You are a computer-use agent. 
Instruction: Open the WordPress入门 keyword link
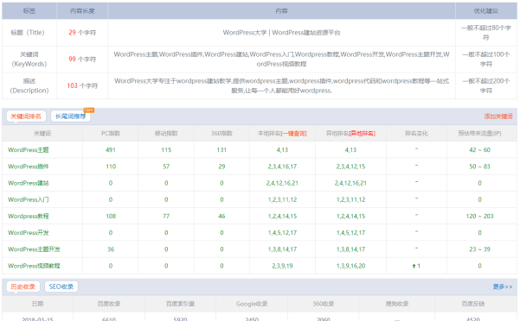tap(29, 199)
